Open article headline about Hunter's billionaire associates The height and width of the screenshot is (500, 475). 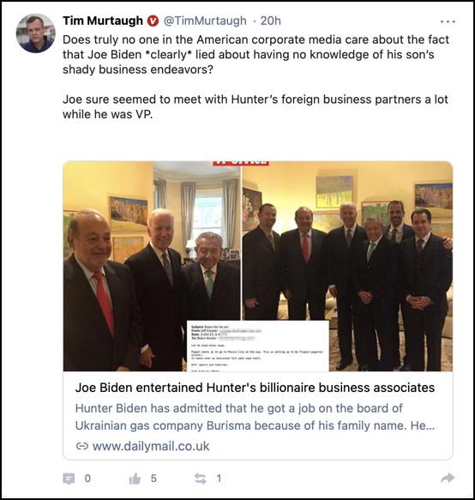click(x=255, y=388)
